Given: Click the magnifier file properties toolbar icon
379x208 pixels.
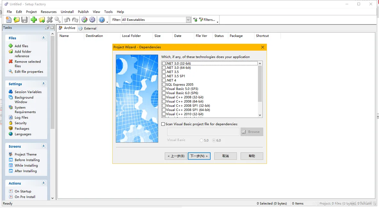Looking at the screenshot, I should (x=57, y=20).
